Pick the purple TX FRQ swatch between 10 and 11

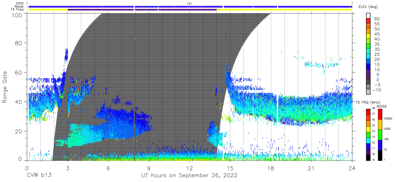(x=368, y=151)
